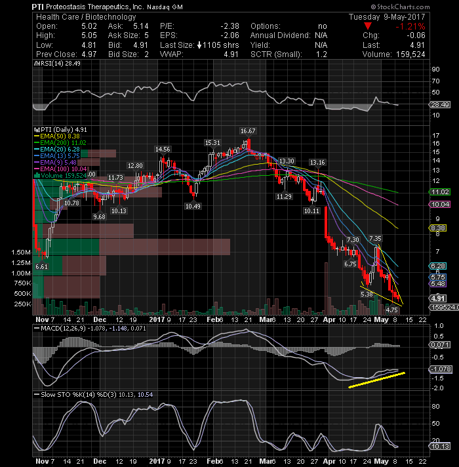Click the 10.11 price label
This screenshot has width=459, height=467.
(x=311, y=211)
